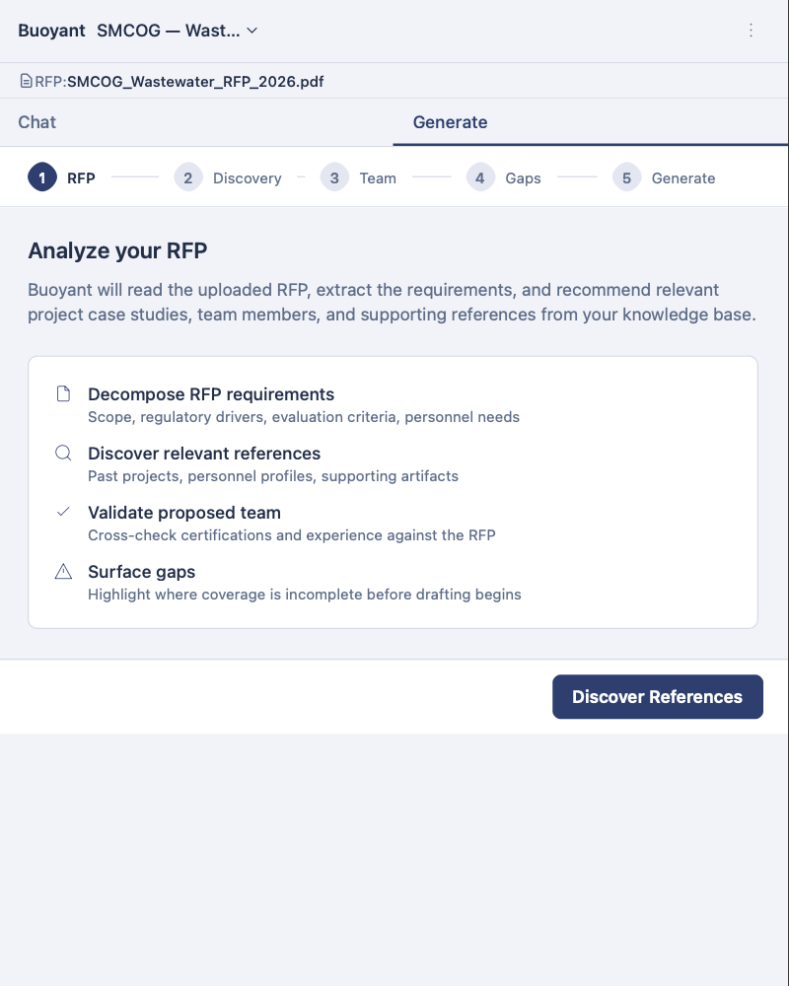Click the Surface gaps item title
The width and height of the screenshot is (789, 986).
pos(142,572)
